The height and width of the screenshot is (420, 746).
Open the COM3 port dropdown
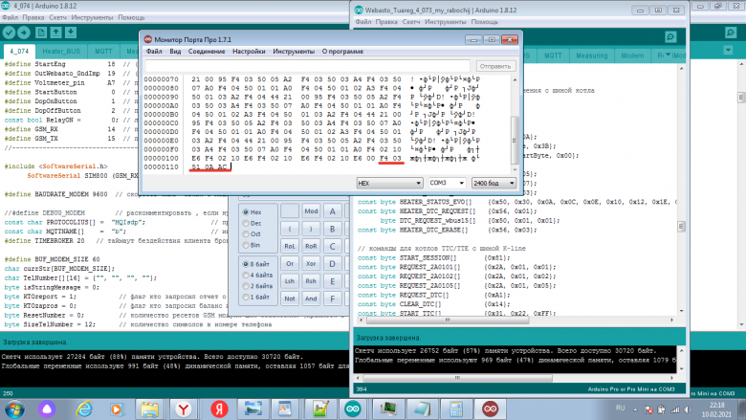(x=448, y=182)
